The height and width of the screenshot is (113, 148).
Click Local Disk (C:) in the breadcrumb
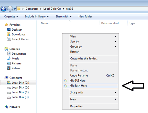[52, 9]
